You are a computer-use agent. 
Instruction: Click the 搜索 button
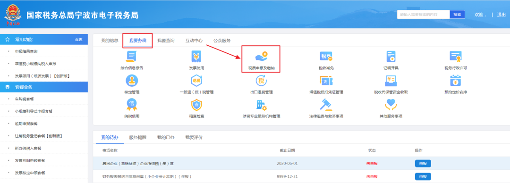coord(457,15)
